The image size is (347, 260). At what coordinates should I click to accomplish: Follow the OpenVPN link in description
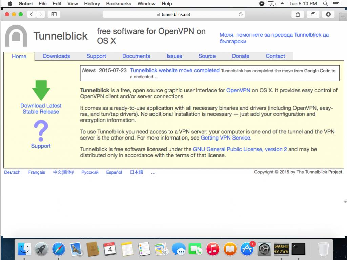click(238, 90)
